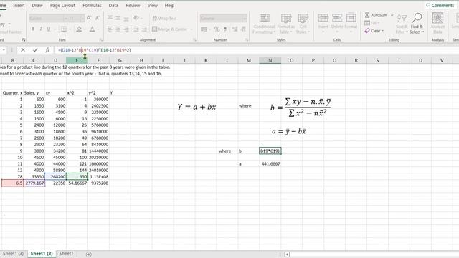Open Insert Function fx dialog

click(x=47, y=50)
